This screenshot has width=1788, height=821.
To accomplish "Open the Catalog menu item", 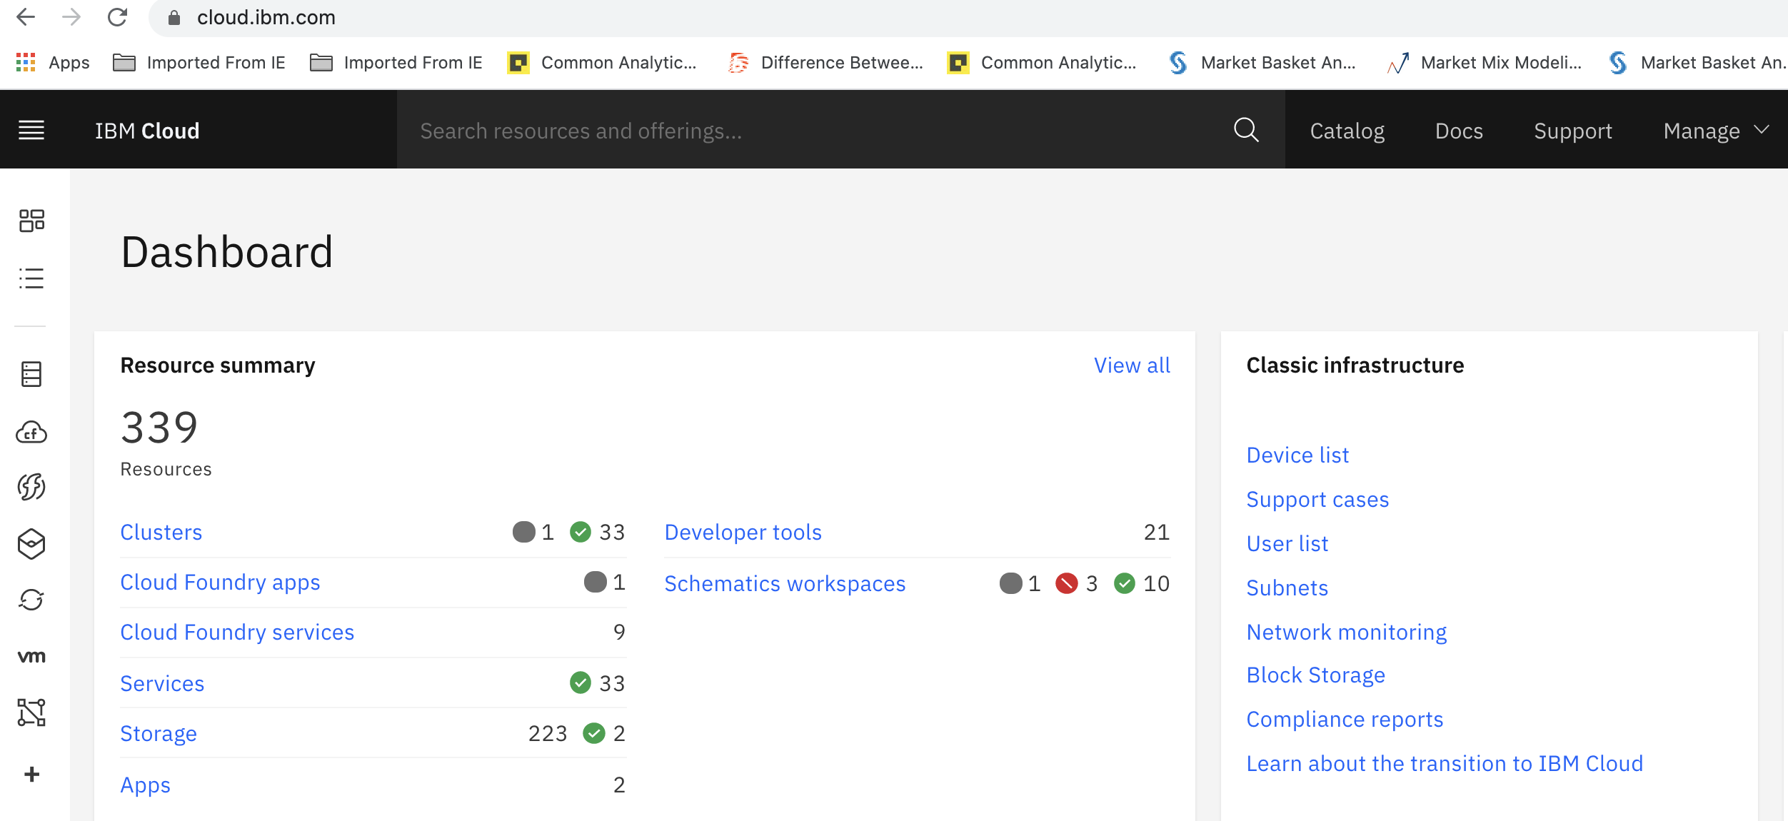I will point(1347,131).
